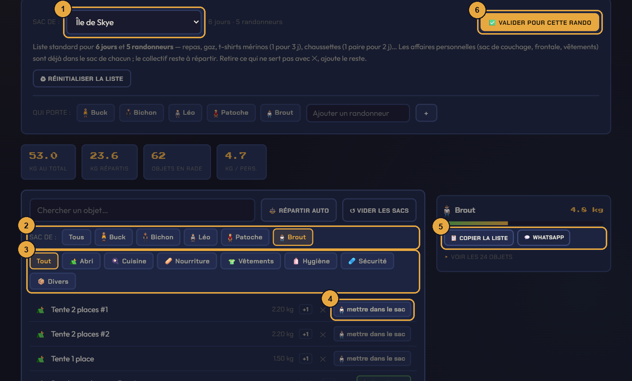This screenshot has height=381, width=632.
Task: Toggle the Patoche carrier chip in Qui porte
Action: 231,113
